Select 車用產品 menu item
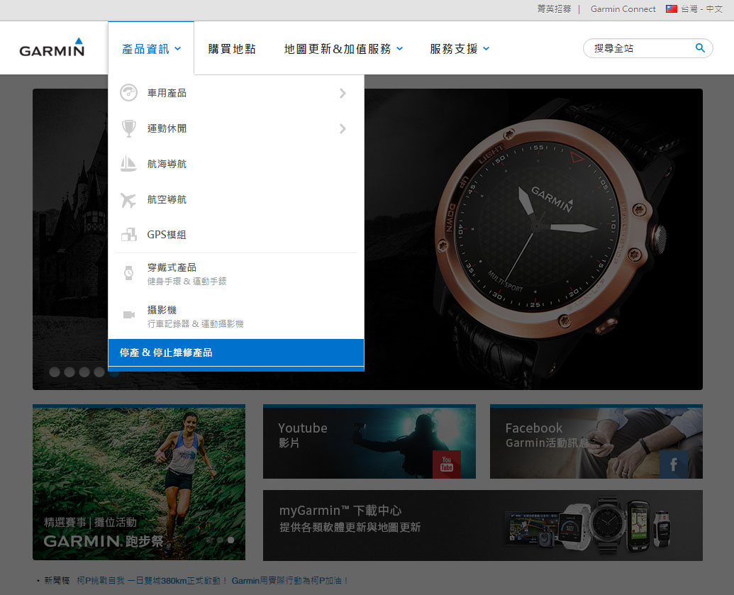 tap(236, 93)
